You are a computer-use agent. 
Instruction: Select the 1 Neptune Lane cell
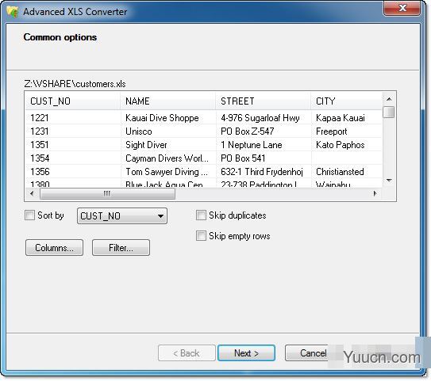264,144
